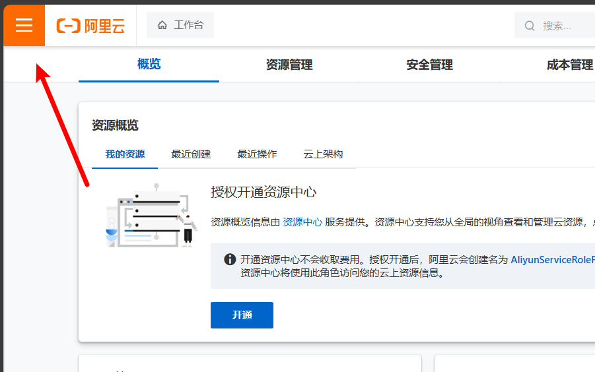595x372 pixels.
Task: Open the orange hamburger navigation menu
Action: pos(24,25)
